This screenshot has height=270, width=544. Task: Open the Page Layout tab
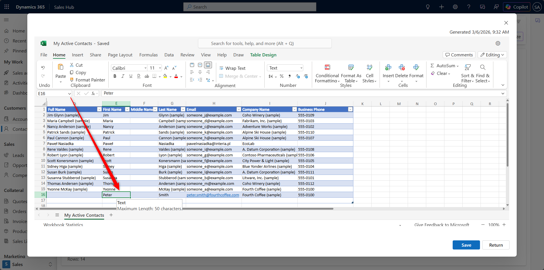click(x=120, y=55)
